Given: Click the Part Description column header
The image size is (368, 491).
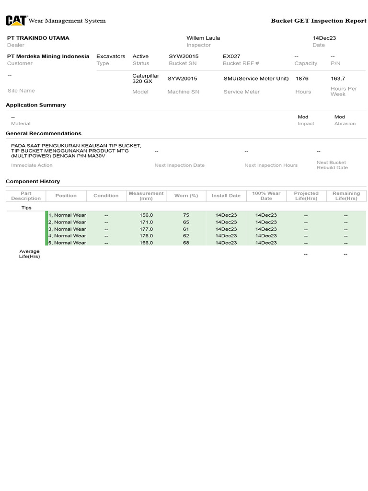Looking at the screenshot, I should tap(26, 196).
